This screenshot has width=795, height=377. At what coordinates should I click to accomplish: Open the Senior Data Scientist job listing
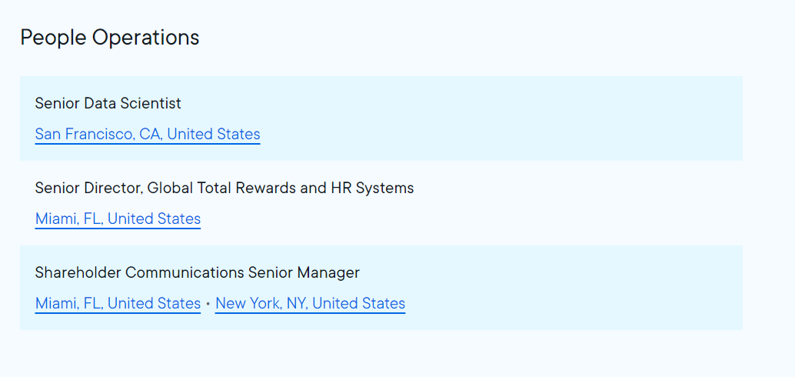[108, 103]
